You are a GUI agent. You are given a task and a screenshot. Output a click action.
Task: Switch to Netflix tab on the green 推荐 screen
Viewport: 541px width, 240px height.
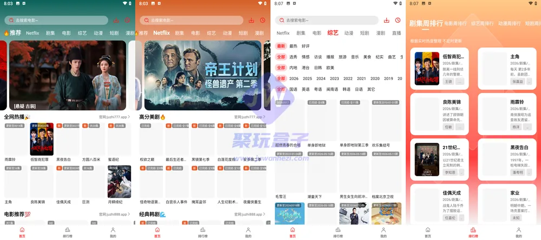32,33
